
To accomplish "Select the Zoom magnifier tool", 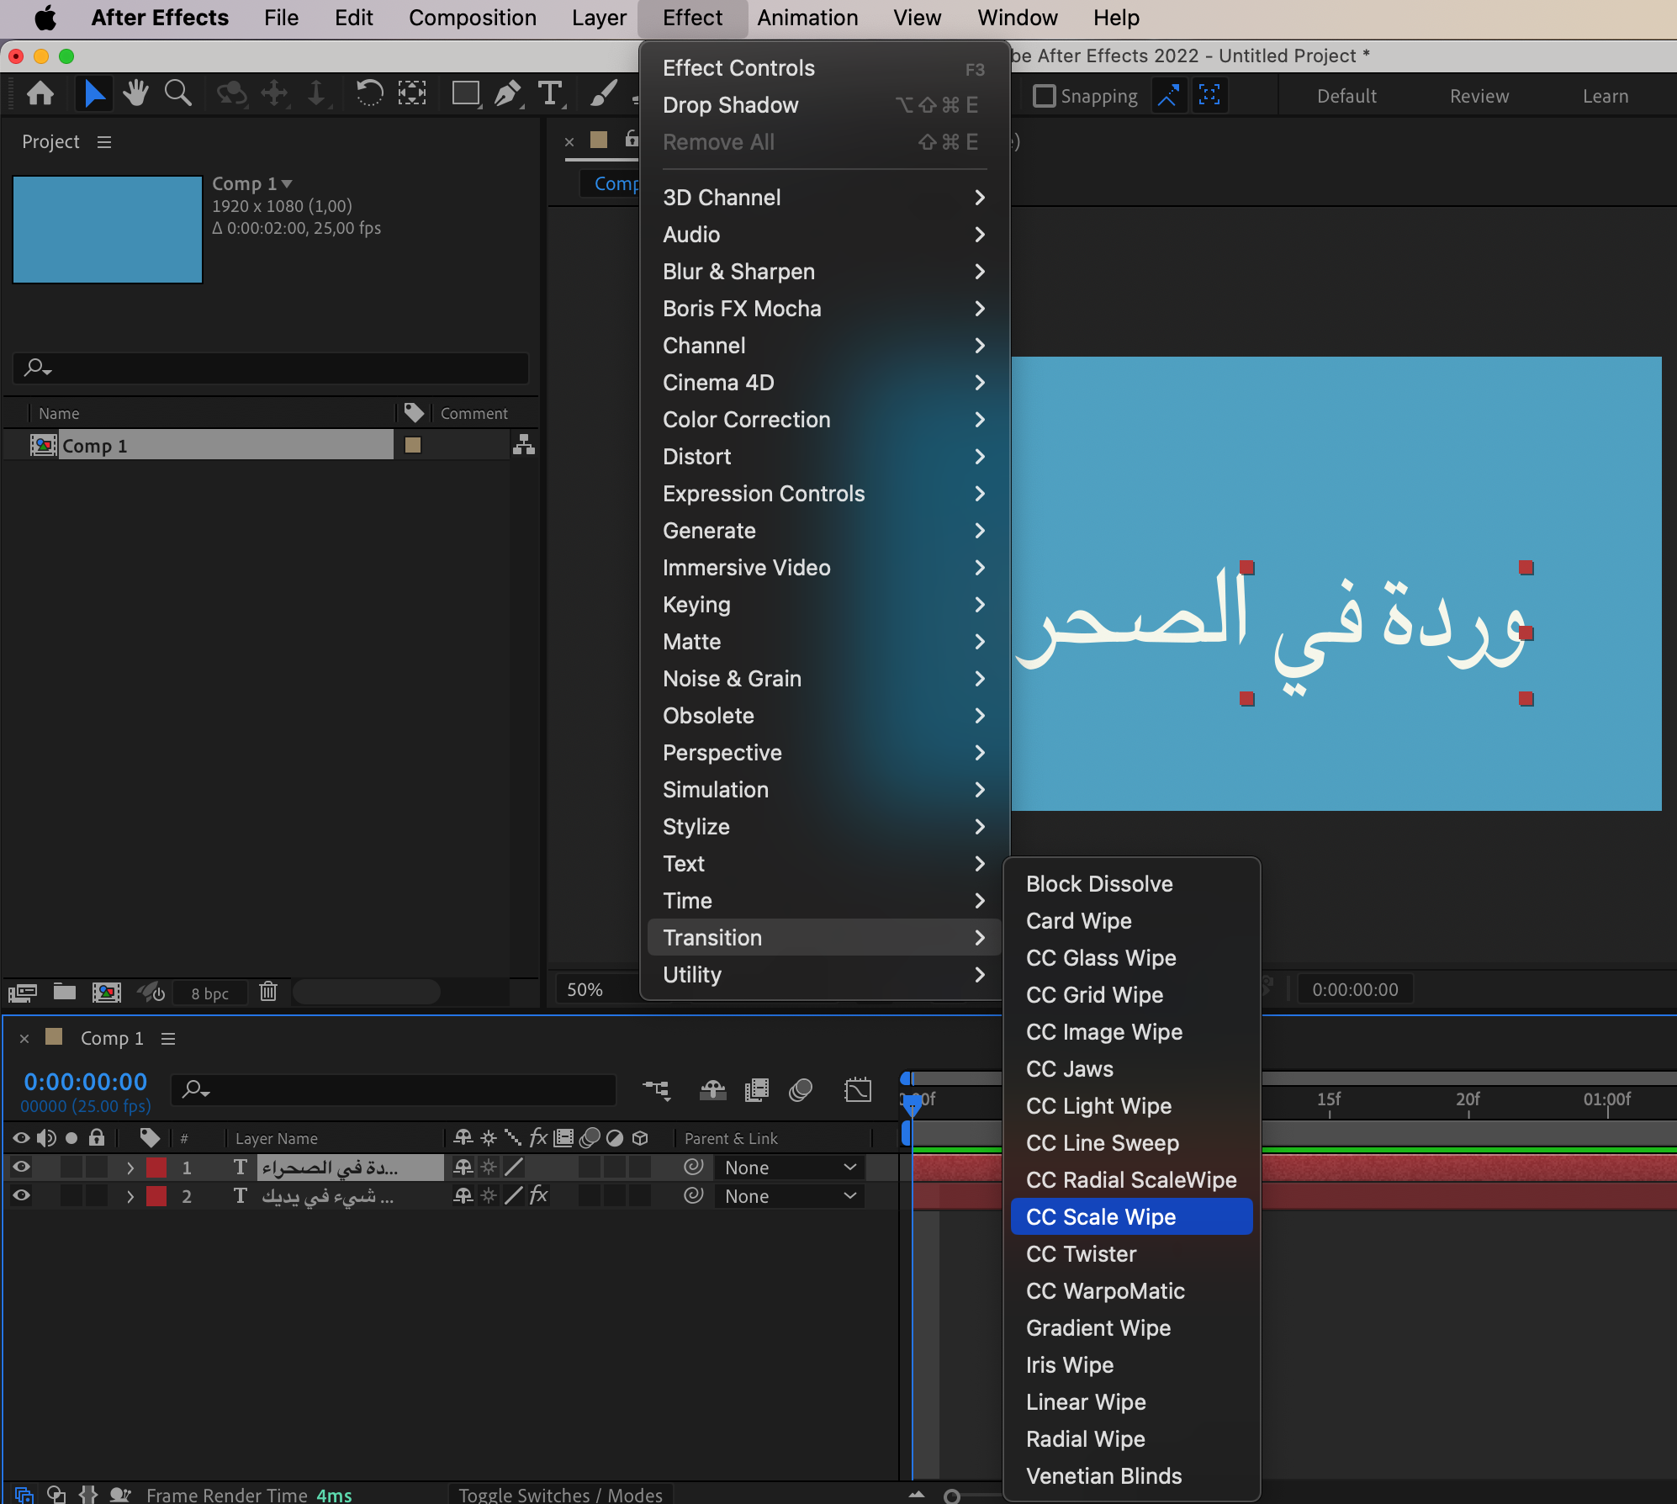I will (177, 93).
